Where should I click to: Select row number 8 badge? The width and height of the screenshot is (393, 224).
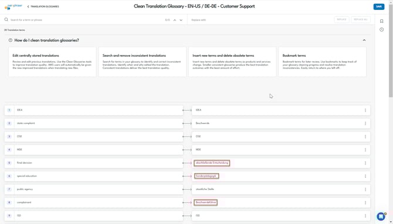(x=9, y=202)
